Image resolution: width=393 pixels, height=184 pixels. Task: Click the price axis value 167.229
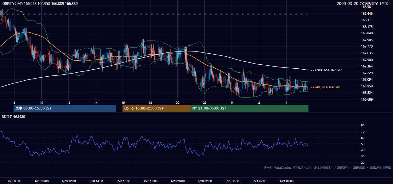(x=367, y=73)
